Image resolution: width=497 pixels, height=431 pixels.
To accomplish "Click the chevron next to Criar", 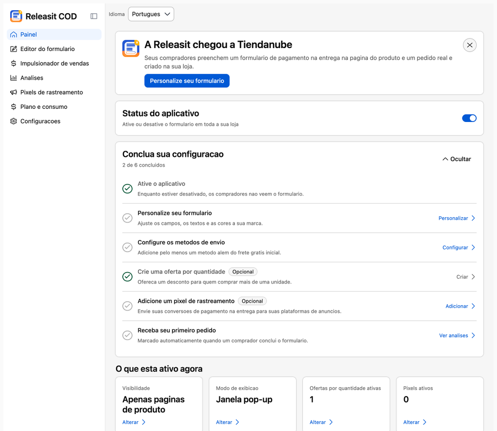I will [473, 277].
